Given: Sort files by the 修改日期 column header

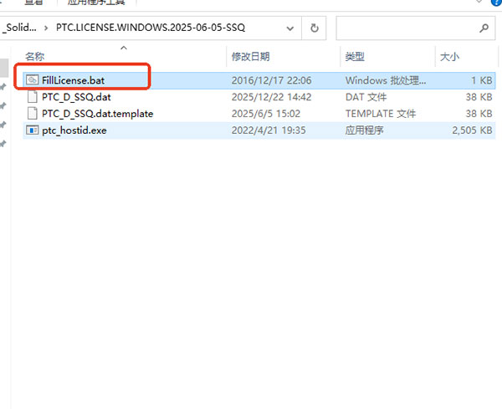Looking at the screenshot, I should (x=251, y=57).
